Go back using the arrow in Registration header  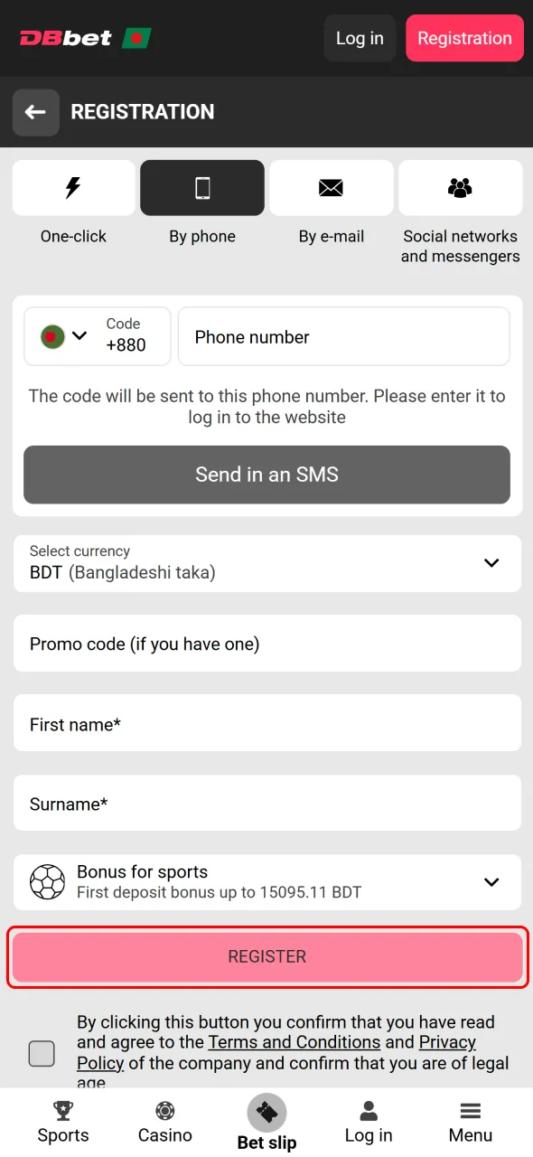click(35, 112)
